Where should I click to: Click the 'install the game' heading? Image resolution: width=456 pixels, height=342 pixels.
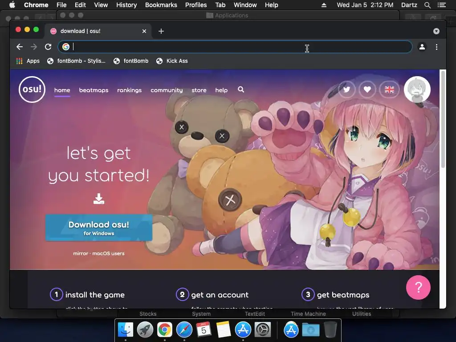tap(95, 295)
